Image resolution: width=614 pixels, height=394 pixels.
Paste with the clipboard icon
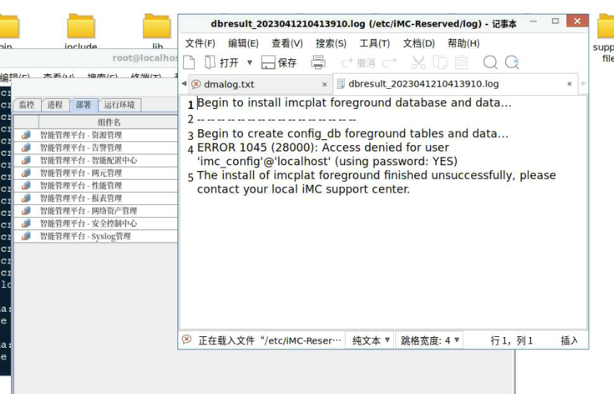click(462, 62)
